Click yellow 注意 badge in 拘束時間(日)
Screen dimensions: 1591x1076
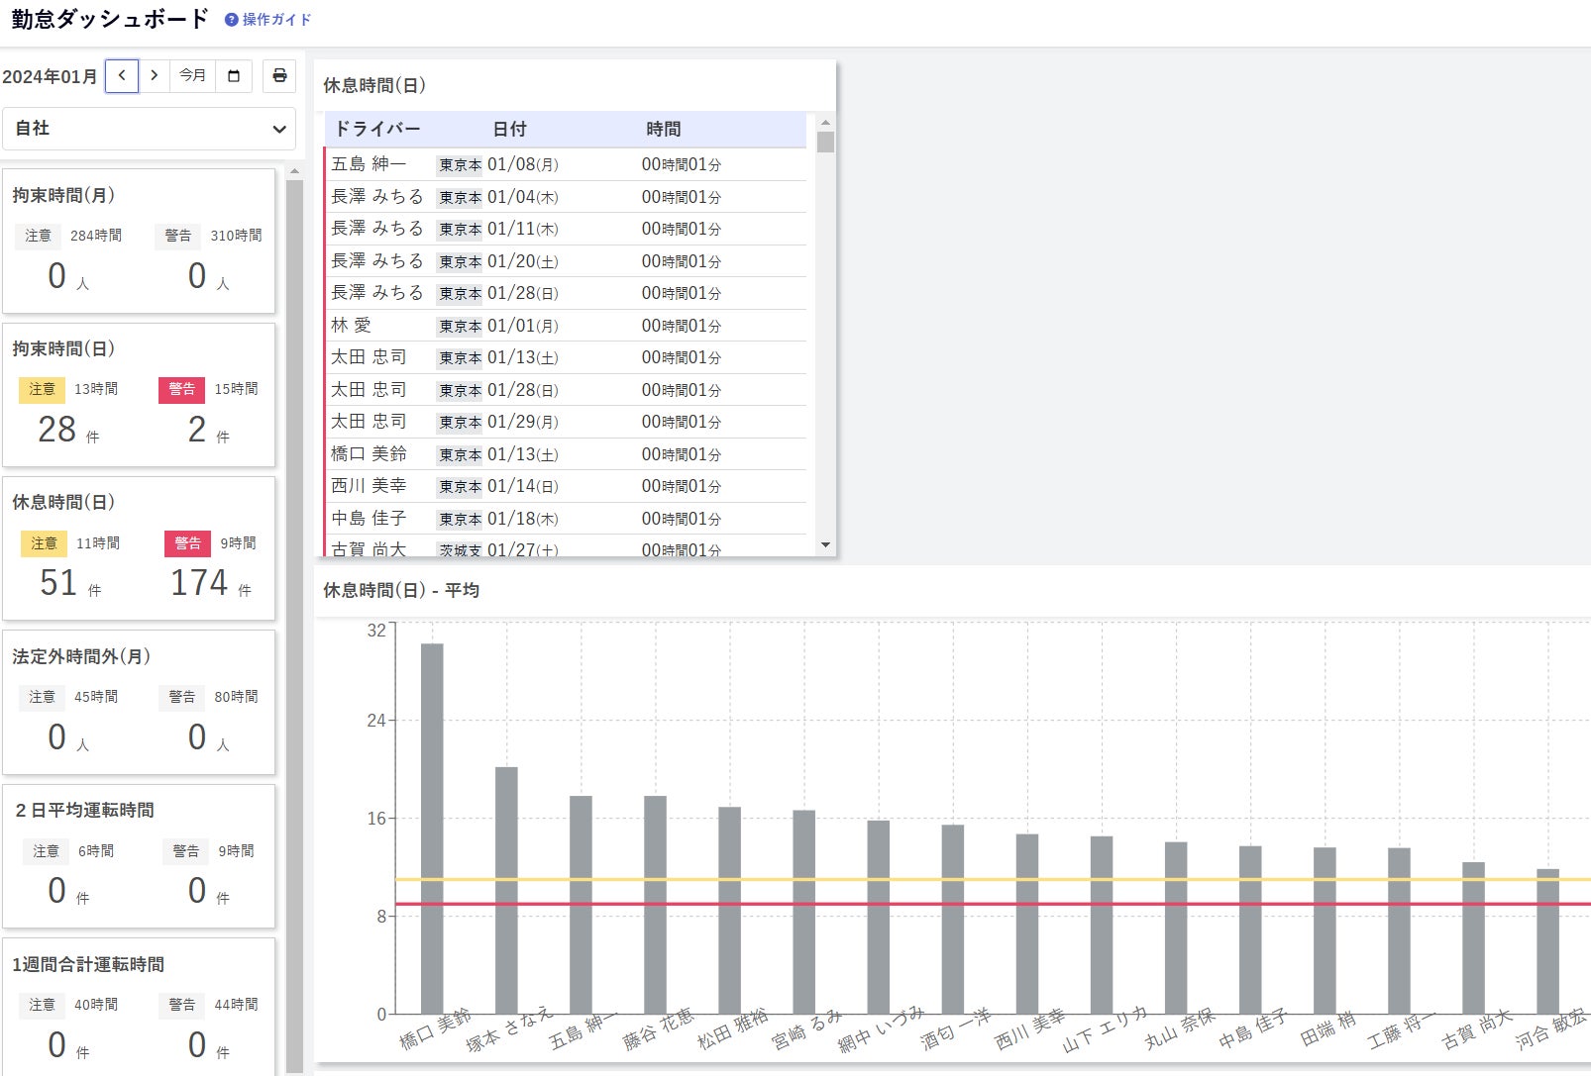tap(42, 389)
